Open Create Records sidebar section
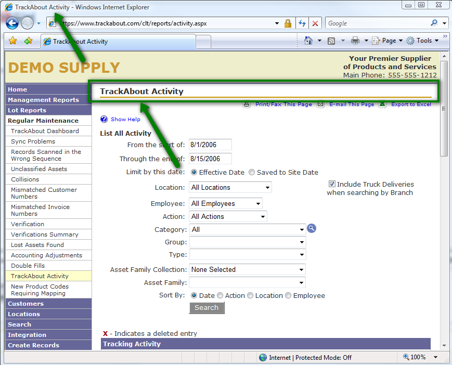The height and width of the screenshot is (365, 452). click(48, 345)
